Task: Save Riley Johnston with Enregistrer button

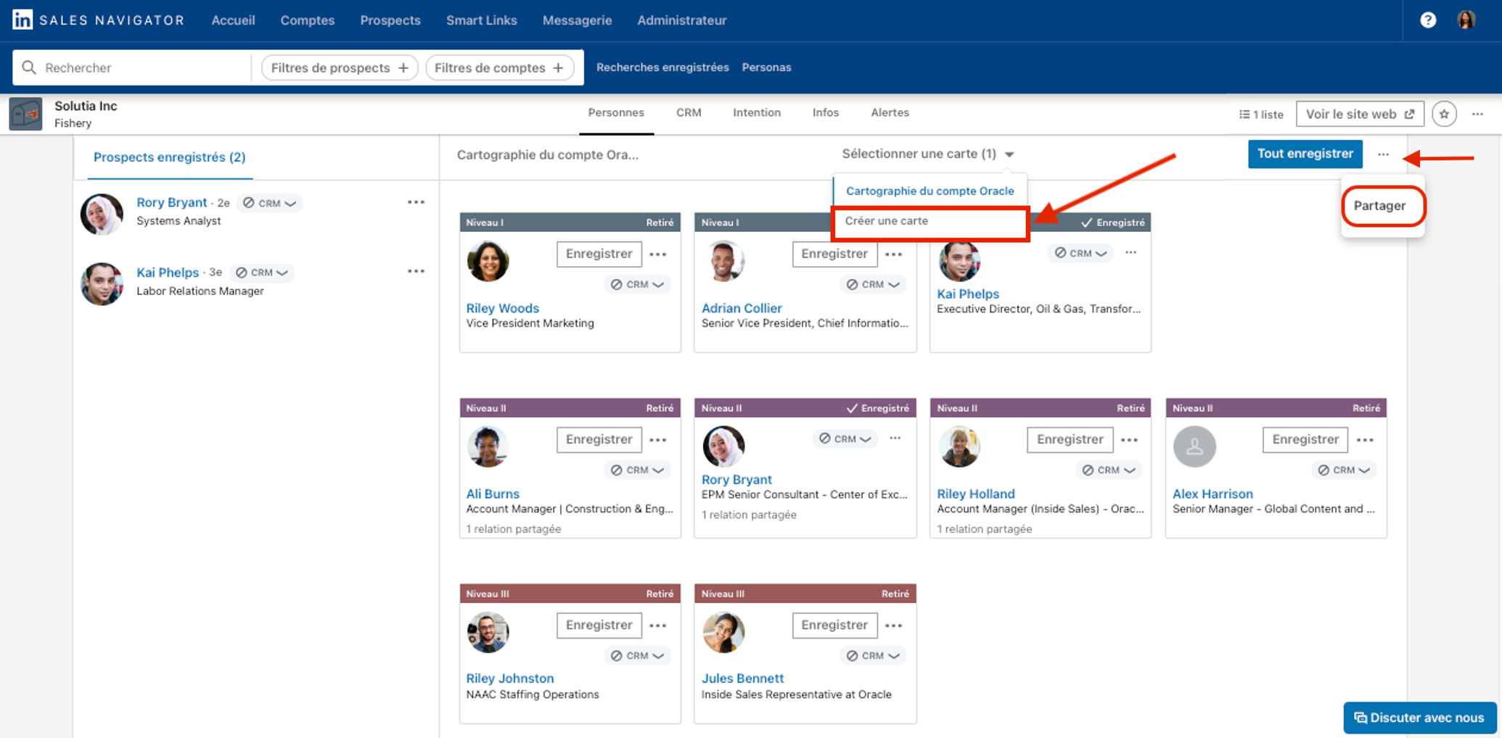Action: coord(599,625)
